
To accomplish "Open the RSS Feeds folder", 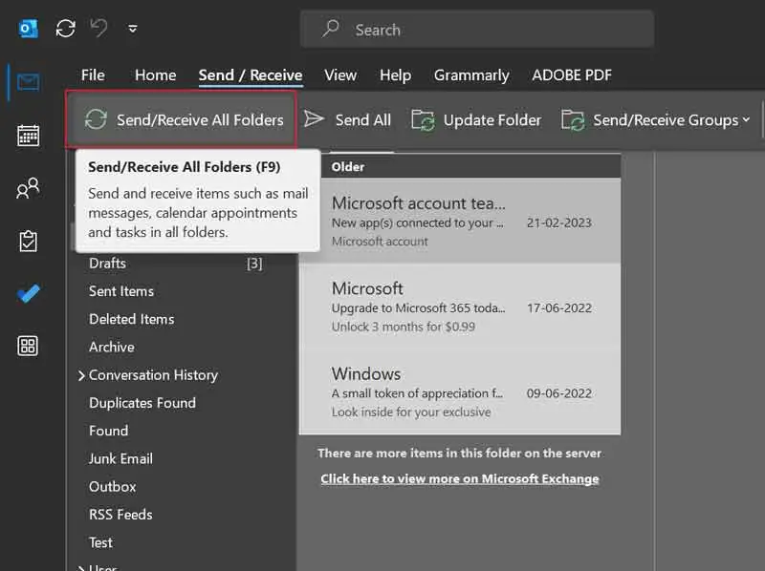I will click(x=120, y=515).
